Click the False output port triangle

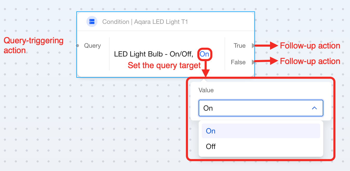click(x=253, y=62)
